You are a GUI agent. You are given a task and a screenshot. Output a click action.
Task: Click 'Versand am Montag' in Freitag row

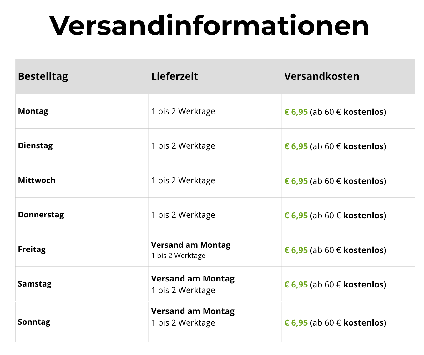point(191,245)
